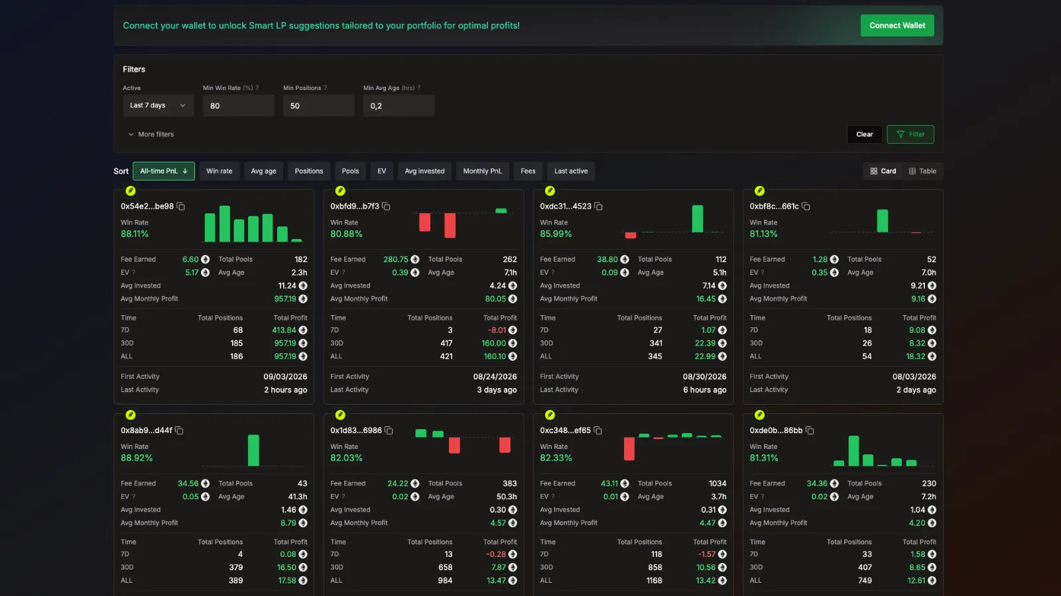Click the green badge on card 0x1d83...6986
The width and height of the screenshot is (1061, 596).
340,415
